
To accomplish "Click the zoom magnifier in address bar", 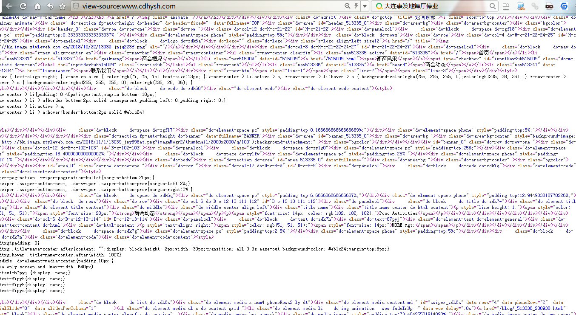I will coord(347,6).
